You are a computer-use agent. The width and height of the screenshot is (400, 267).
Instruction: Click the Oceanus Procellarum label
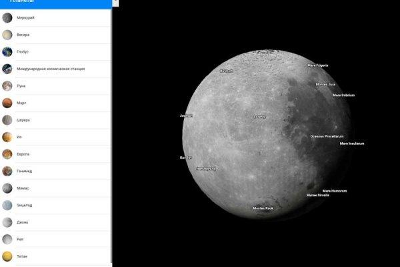tap(327, 136)
